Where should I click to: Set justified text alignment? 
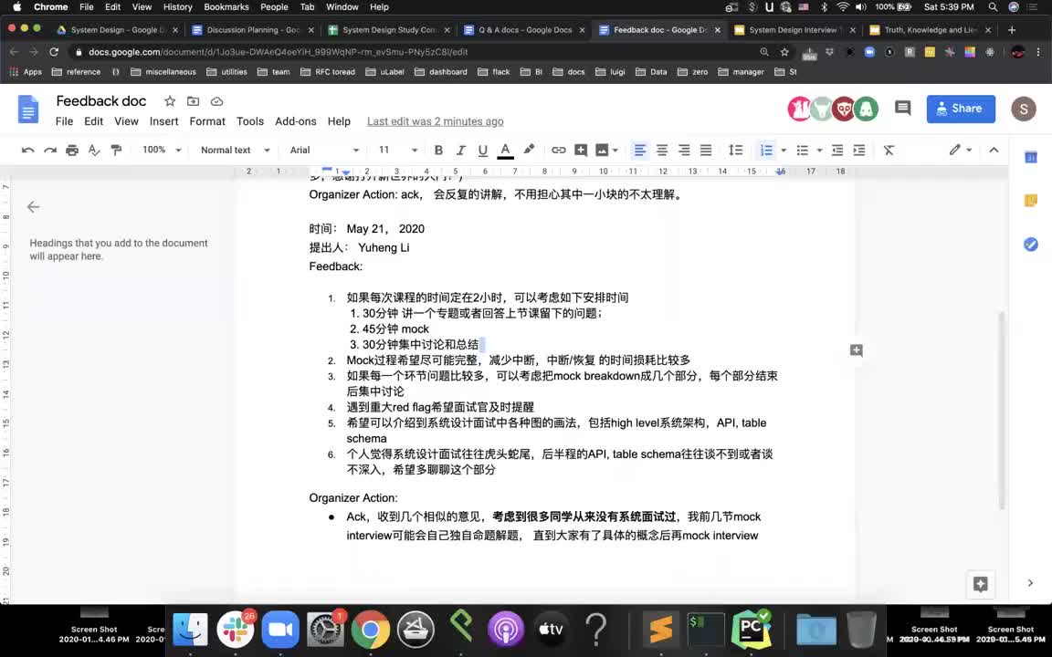706,151
